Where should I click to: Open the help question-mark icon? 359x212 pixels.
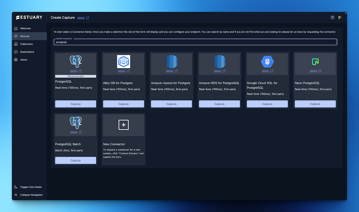332,17
